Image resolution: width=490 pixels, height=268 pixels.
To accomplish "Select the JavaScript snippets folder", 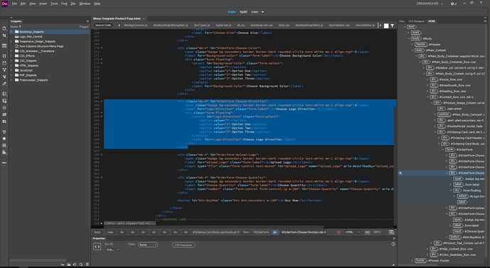I will point(26,70).
